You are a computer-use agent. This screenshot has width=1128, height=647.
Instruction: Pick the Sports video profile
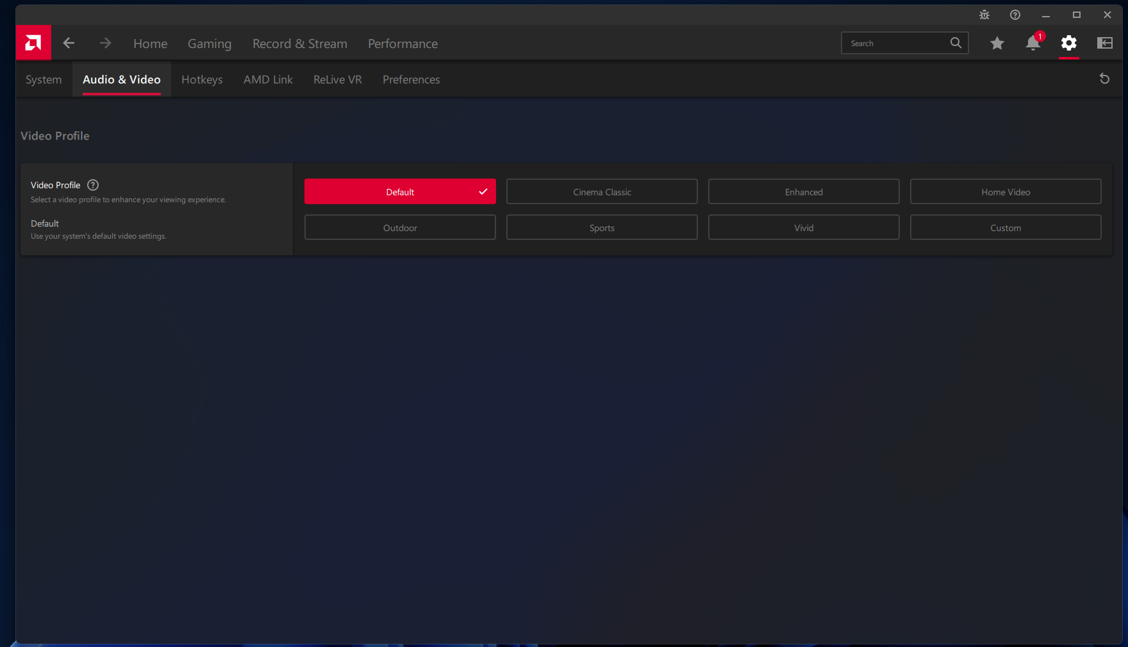[602, 227]
